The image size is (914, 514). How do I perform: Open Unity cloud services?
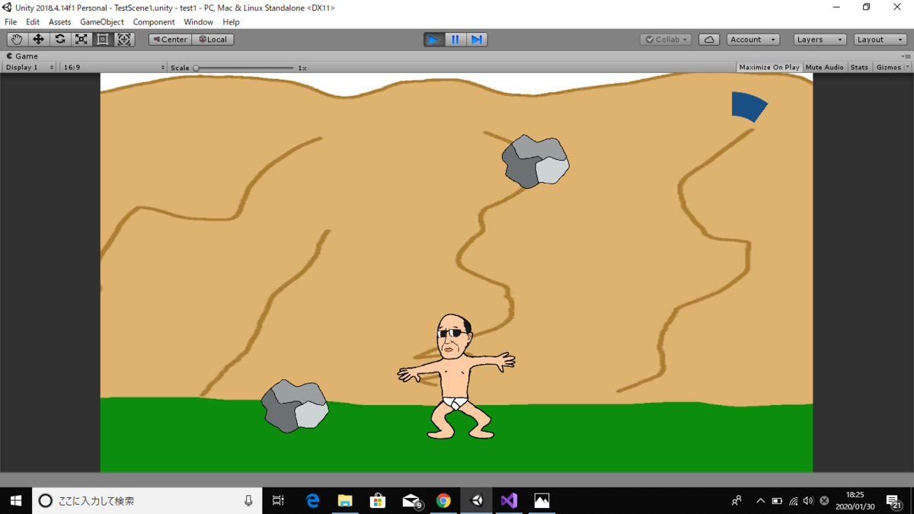click(709, 40)
